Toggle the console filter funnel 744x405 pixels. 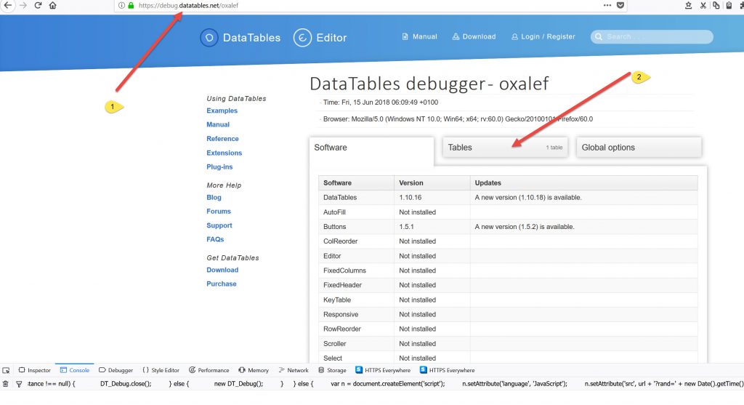pos(19,383)
